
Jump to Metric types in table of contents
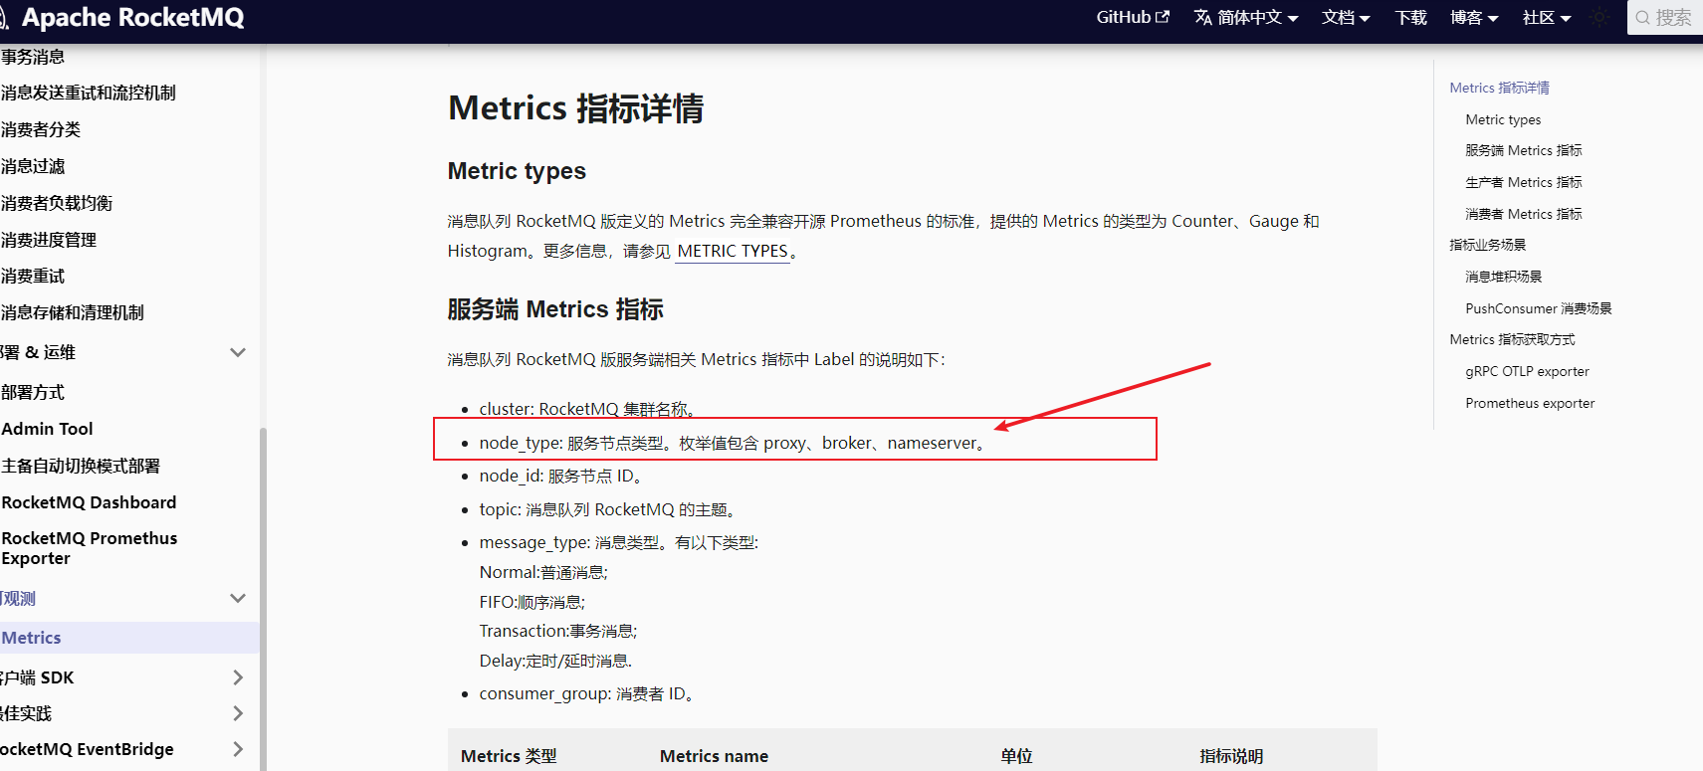tap(1503, 119)
